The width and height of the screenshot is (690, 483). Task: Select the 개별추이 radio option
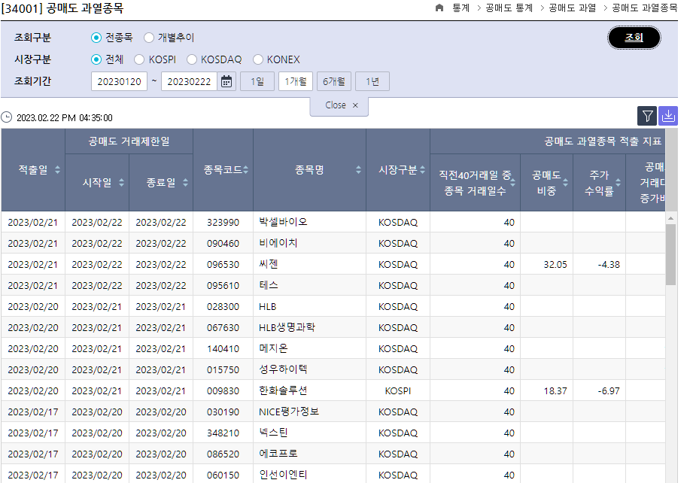click(149, 38)
